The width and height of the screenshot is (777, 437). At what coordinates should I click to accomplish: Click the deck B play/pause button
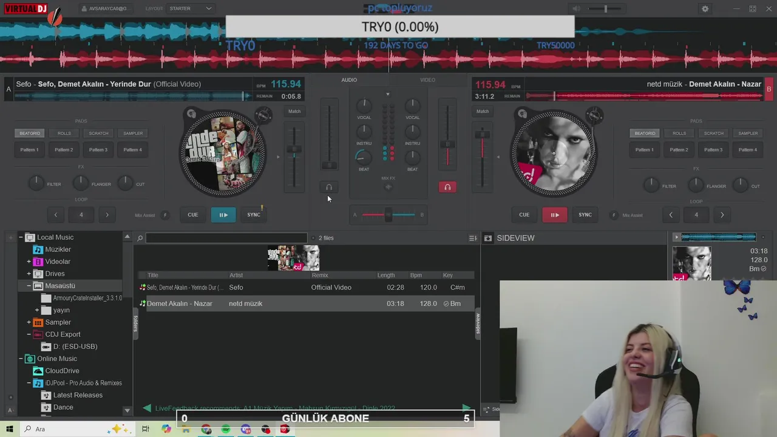click(555, 215)
